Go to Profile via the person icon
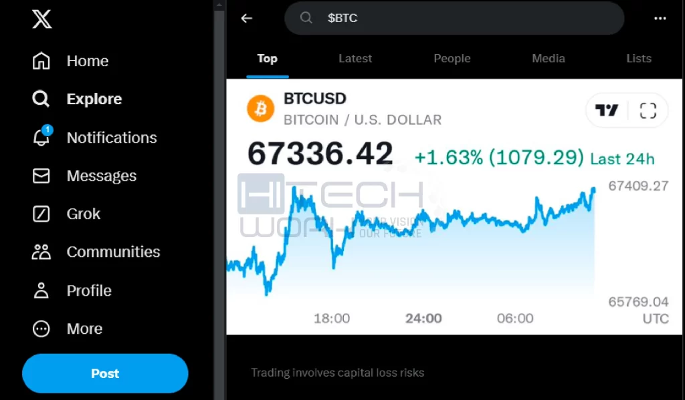 41,290
